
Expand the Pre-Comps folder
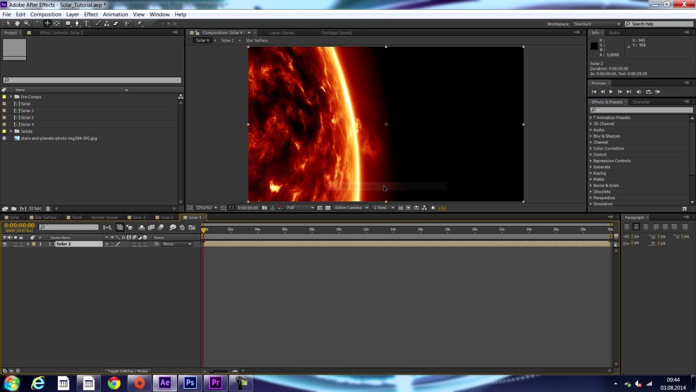pos(10,97)
